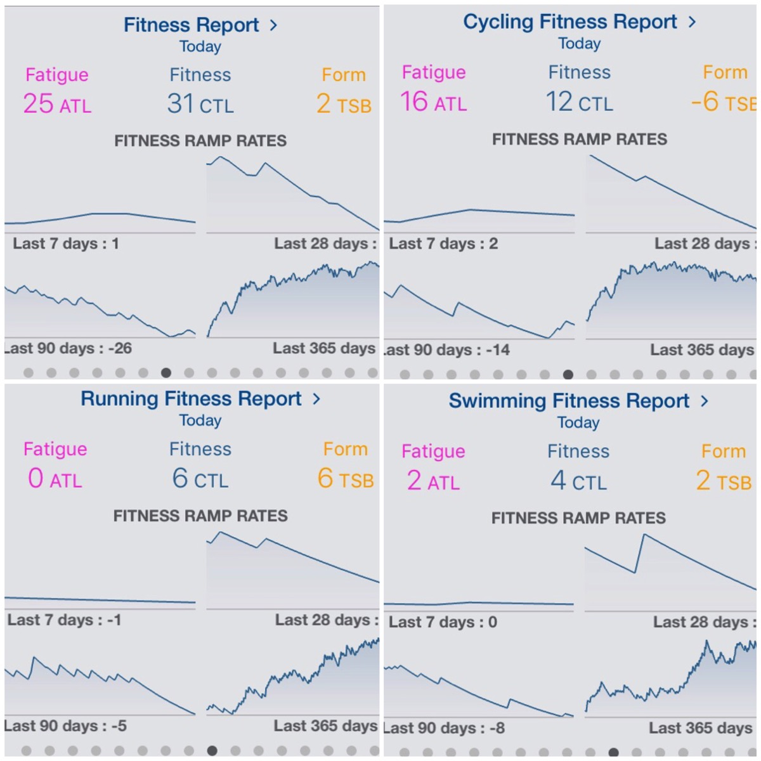Screen dimensions: 761x761
Task: Expand the Running Fitness Report chevron
Action: [x=316, y=399]
